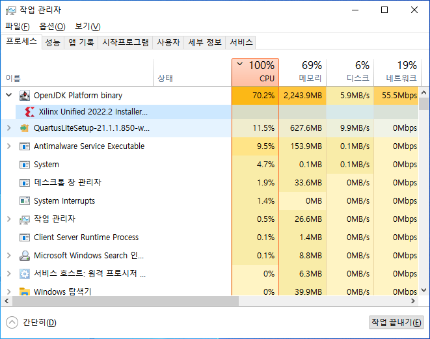Click the 33.6MB memory value cell
Image resolution: width=430 pixels, height=339 pixels.
302,183
